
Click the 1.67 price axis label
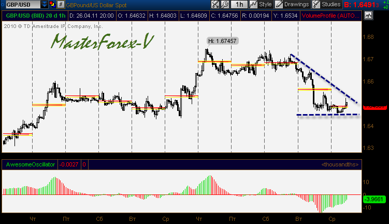coord(368,59)
